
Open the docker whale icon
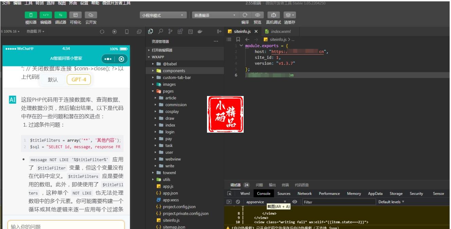[200, 31]
